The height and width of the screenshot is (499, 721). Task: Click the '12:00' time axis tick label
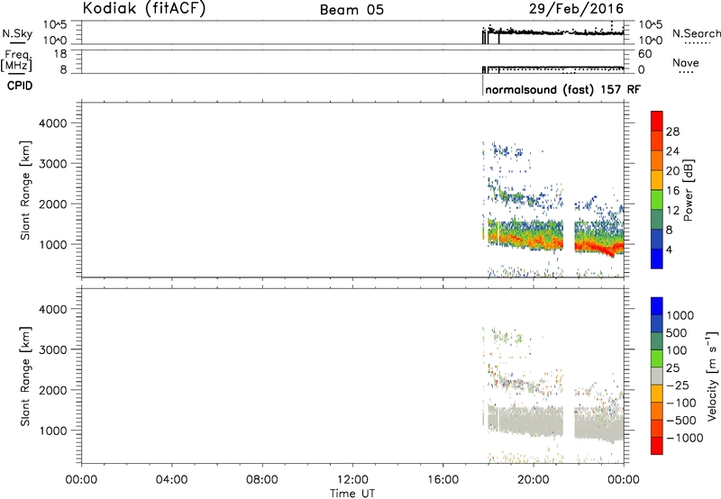[x=352, y=480]
